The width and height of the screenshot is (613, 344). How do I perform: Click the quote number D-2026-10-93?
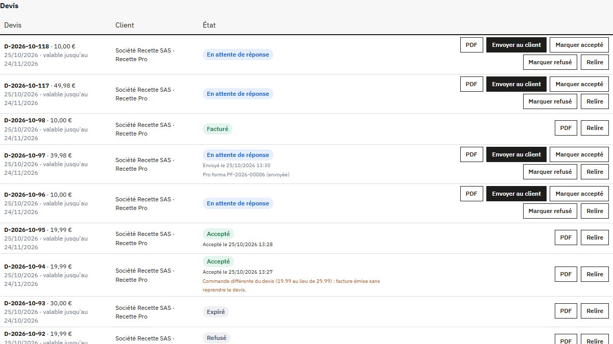pyautogui.click(x=25, y=303)
